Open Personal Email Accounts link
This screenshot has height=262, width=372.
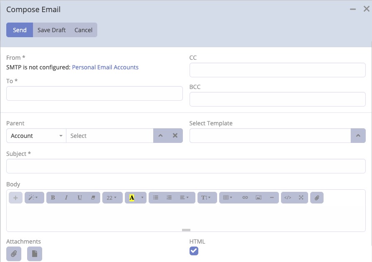[x=105, y=67]
